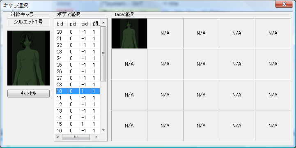Select the first face thumbnail image
Viewport: 296px width, 148px height.
(129, 33)
